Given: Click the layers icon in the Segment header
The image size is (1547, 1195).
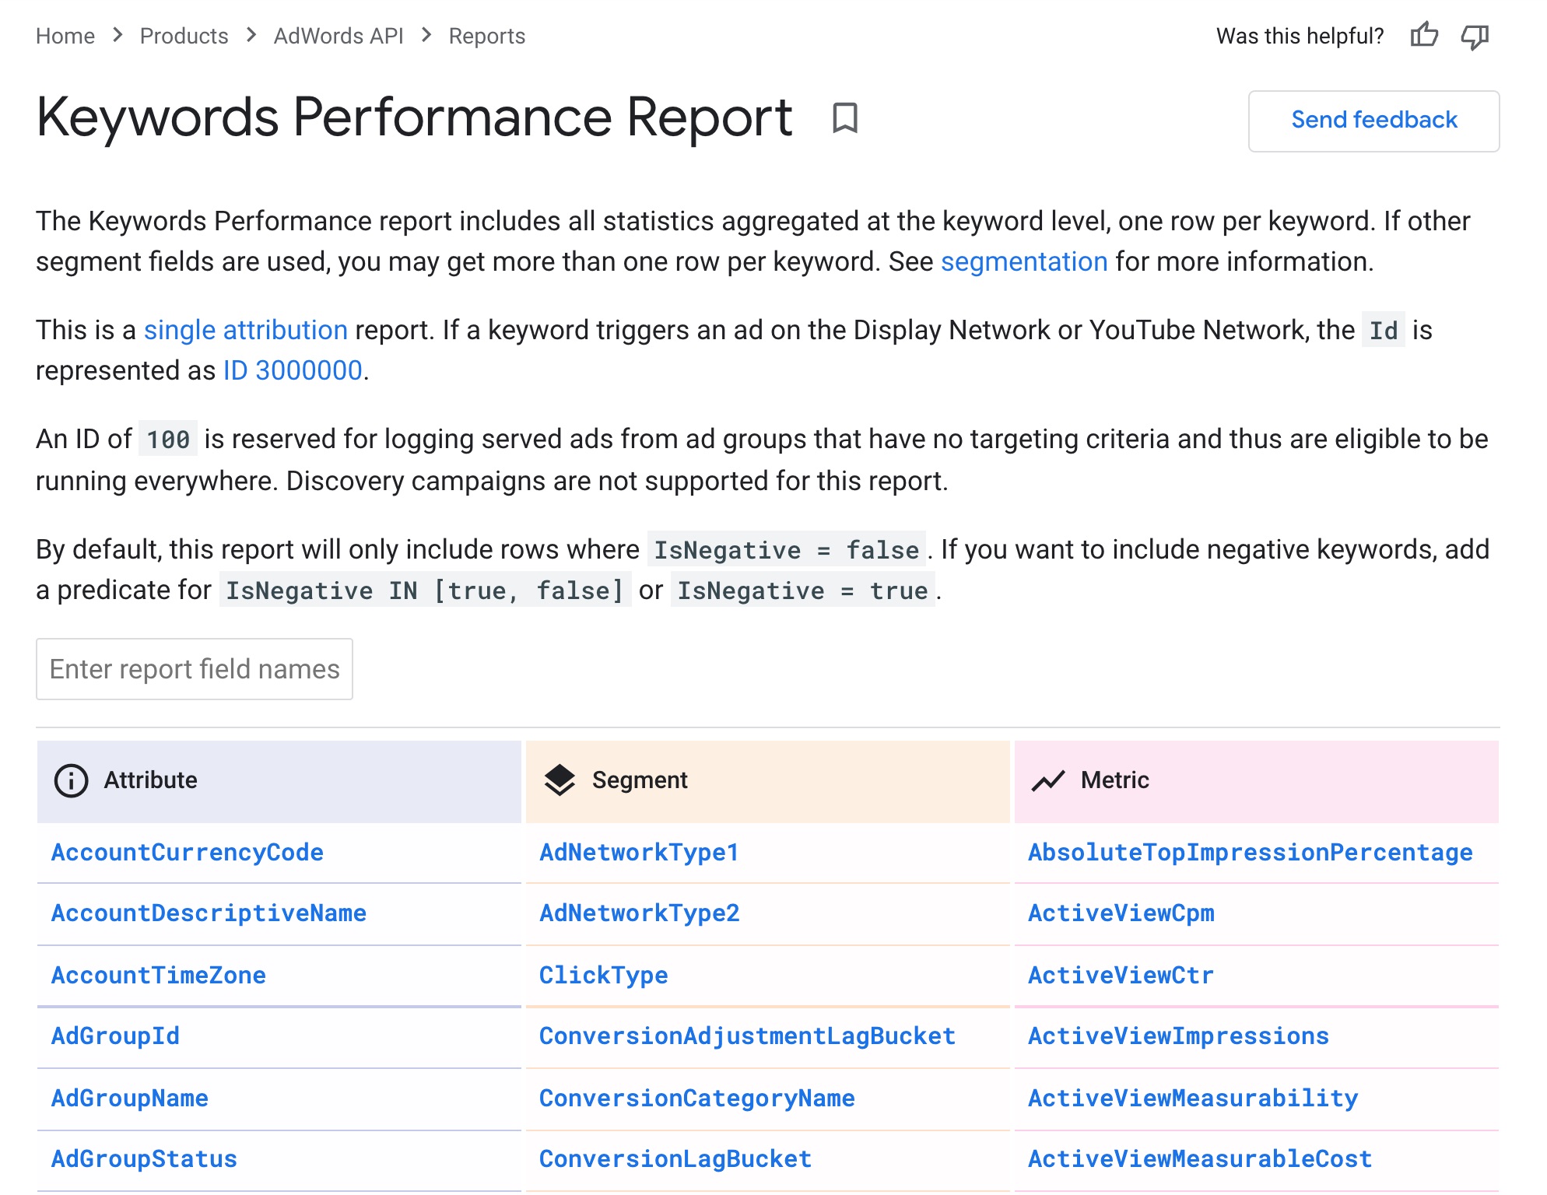Looking at the screenshot, I should [x=561, y=779].
